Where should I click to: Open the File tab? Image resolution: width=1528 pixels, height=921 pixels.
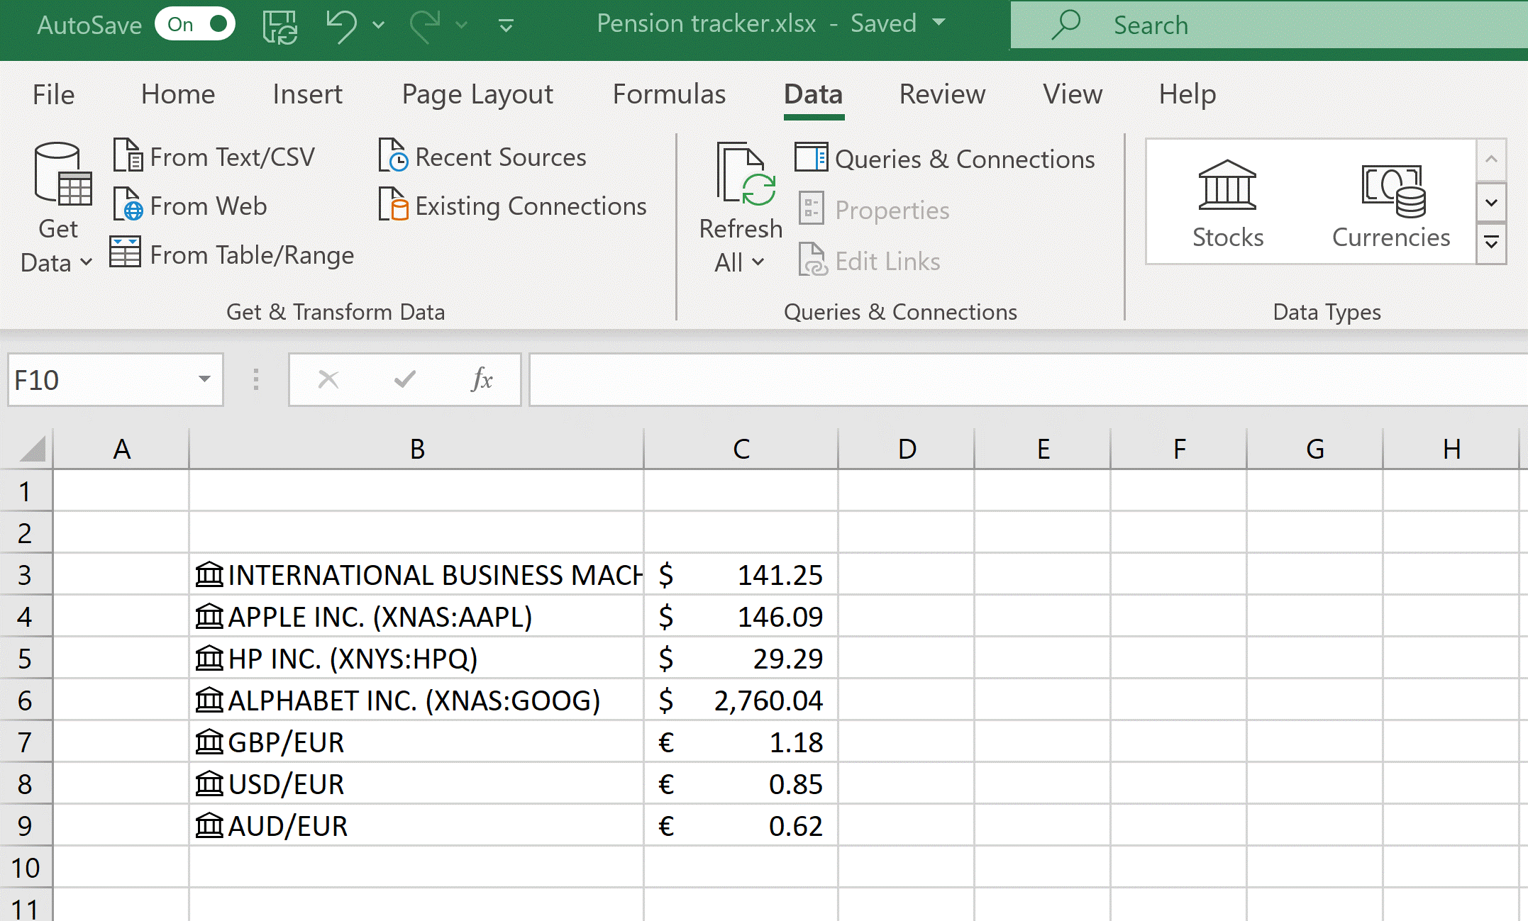53,94
